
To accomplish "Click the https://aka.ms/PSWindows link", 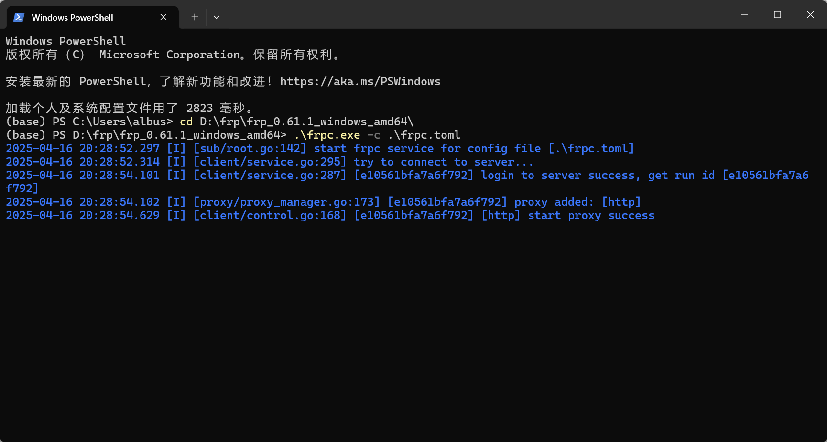I will click(360, 81).
